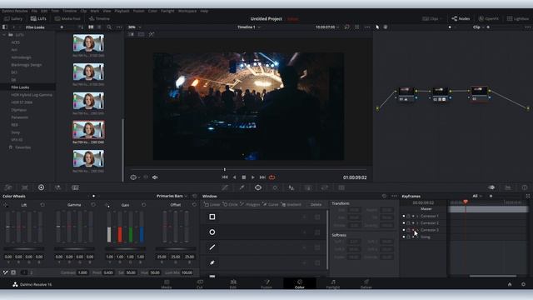Stop viewer playback
533x300 pixels.
coord(244,177)
